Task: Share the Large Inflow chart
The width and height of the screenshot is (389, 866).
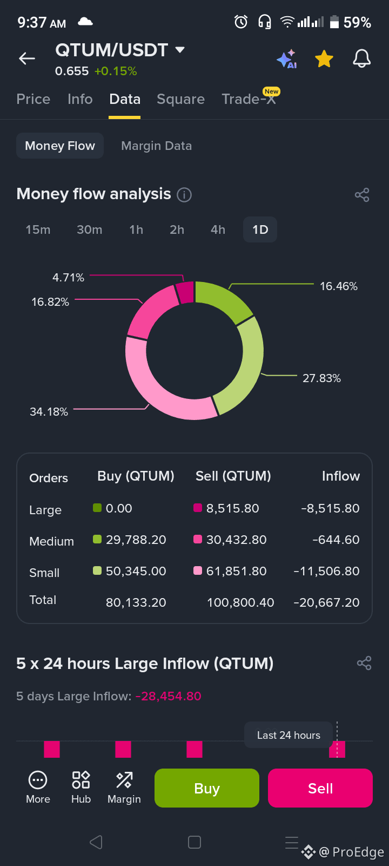Action: click(x=364, y=663)
